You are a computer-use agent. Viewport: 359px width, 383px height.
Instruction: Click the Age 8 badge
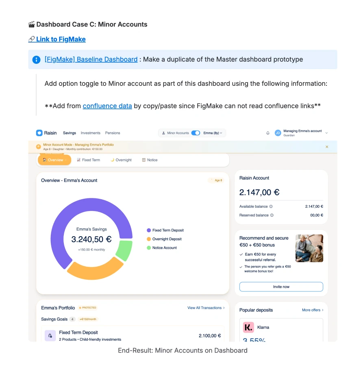point(216,180)
